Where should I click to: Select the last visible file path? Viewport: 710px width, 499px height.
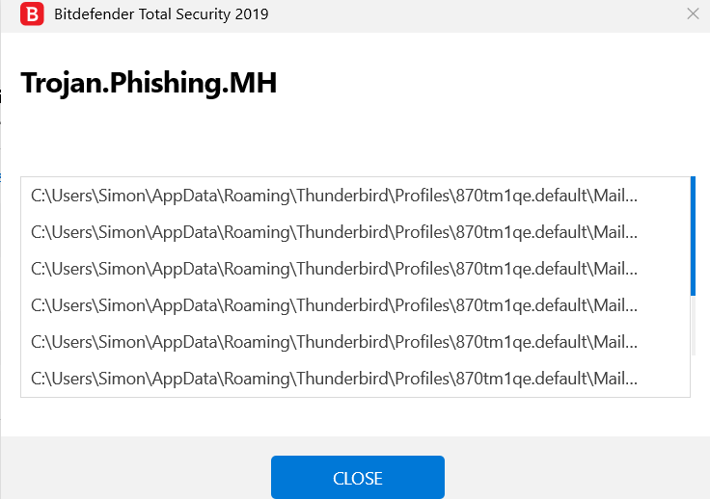334,379
